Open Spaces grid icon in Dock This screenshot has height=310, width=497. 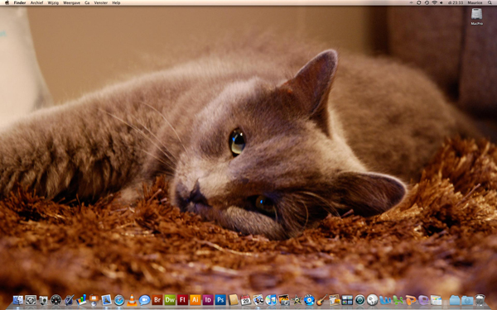click(347, 299)
